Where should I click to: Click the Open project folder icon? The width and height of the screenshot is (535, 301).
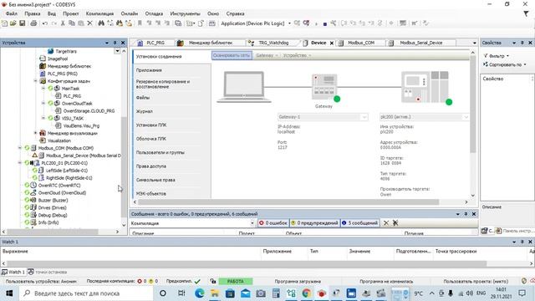click(13, 23)
